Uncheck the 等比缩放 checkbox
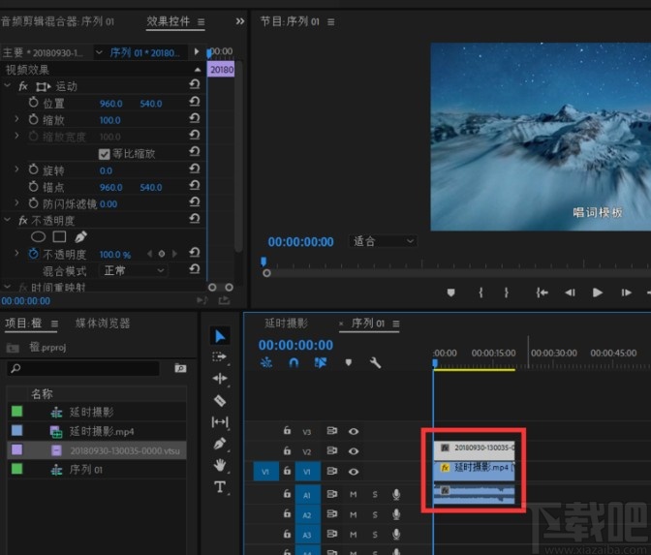 pyautogui.click(x=105, y=154)
